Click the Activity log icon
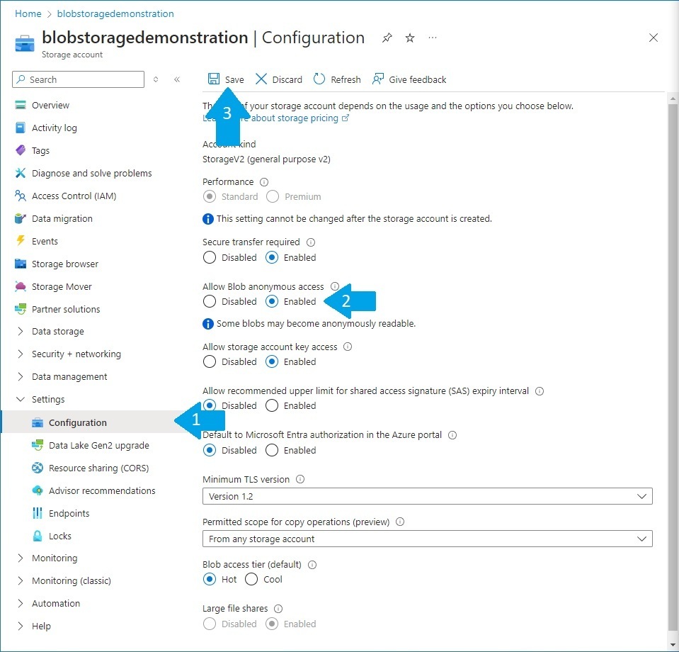The width and height of the screenshot is (679, 652). coord(21,128)
